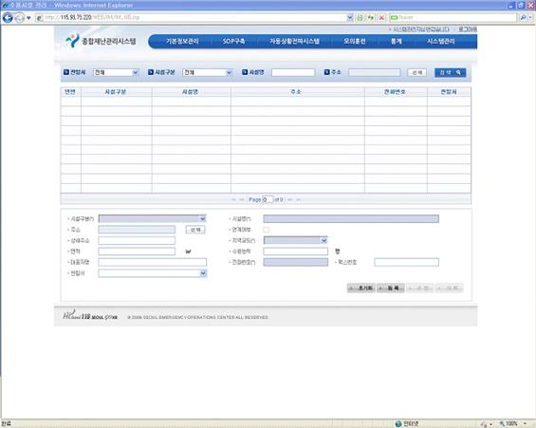Click the refresh icon beside the address bar
This screenshot has height=428, width=536.
(371, 17)
